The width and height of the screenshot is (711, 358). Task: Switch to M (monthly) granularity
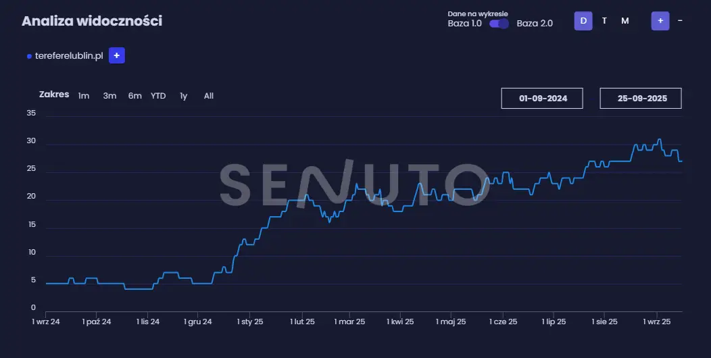click(x=625, y=21)
